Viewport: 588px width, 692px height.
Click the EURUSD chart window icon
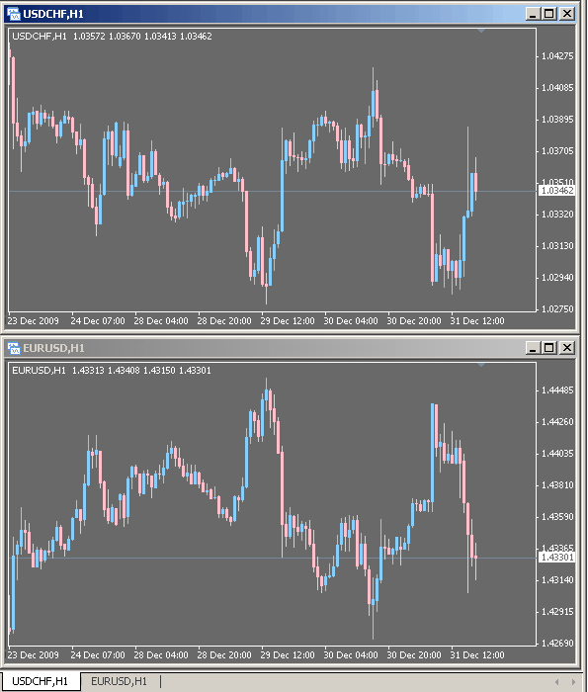tap(14, 348)
